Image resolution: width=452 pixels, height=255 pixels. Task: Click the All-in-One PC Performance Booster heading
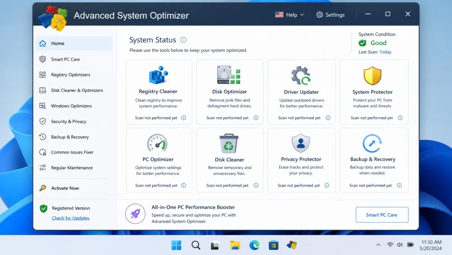[193, 207]
